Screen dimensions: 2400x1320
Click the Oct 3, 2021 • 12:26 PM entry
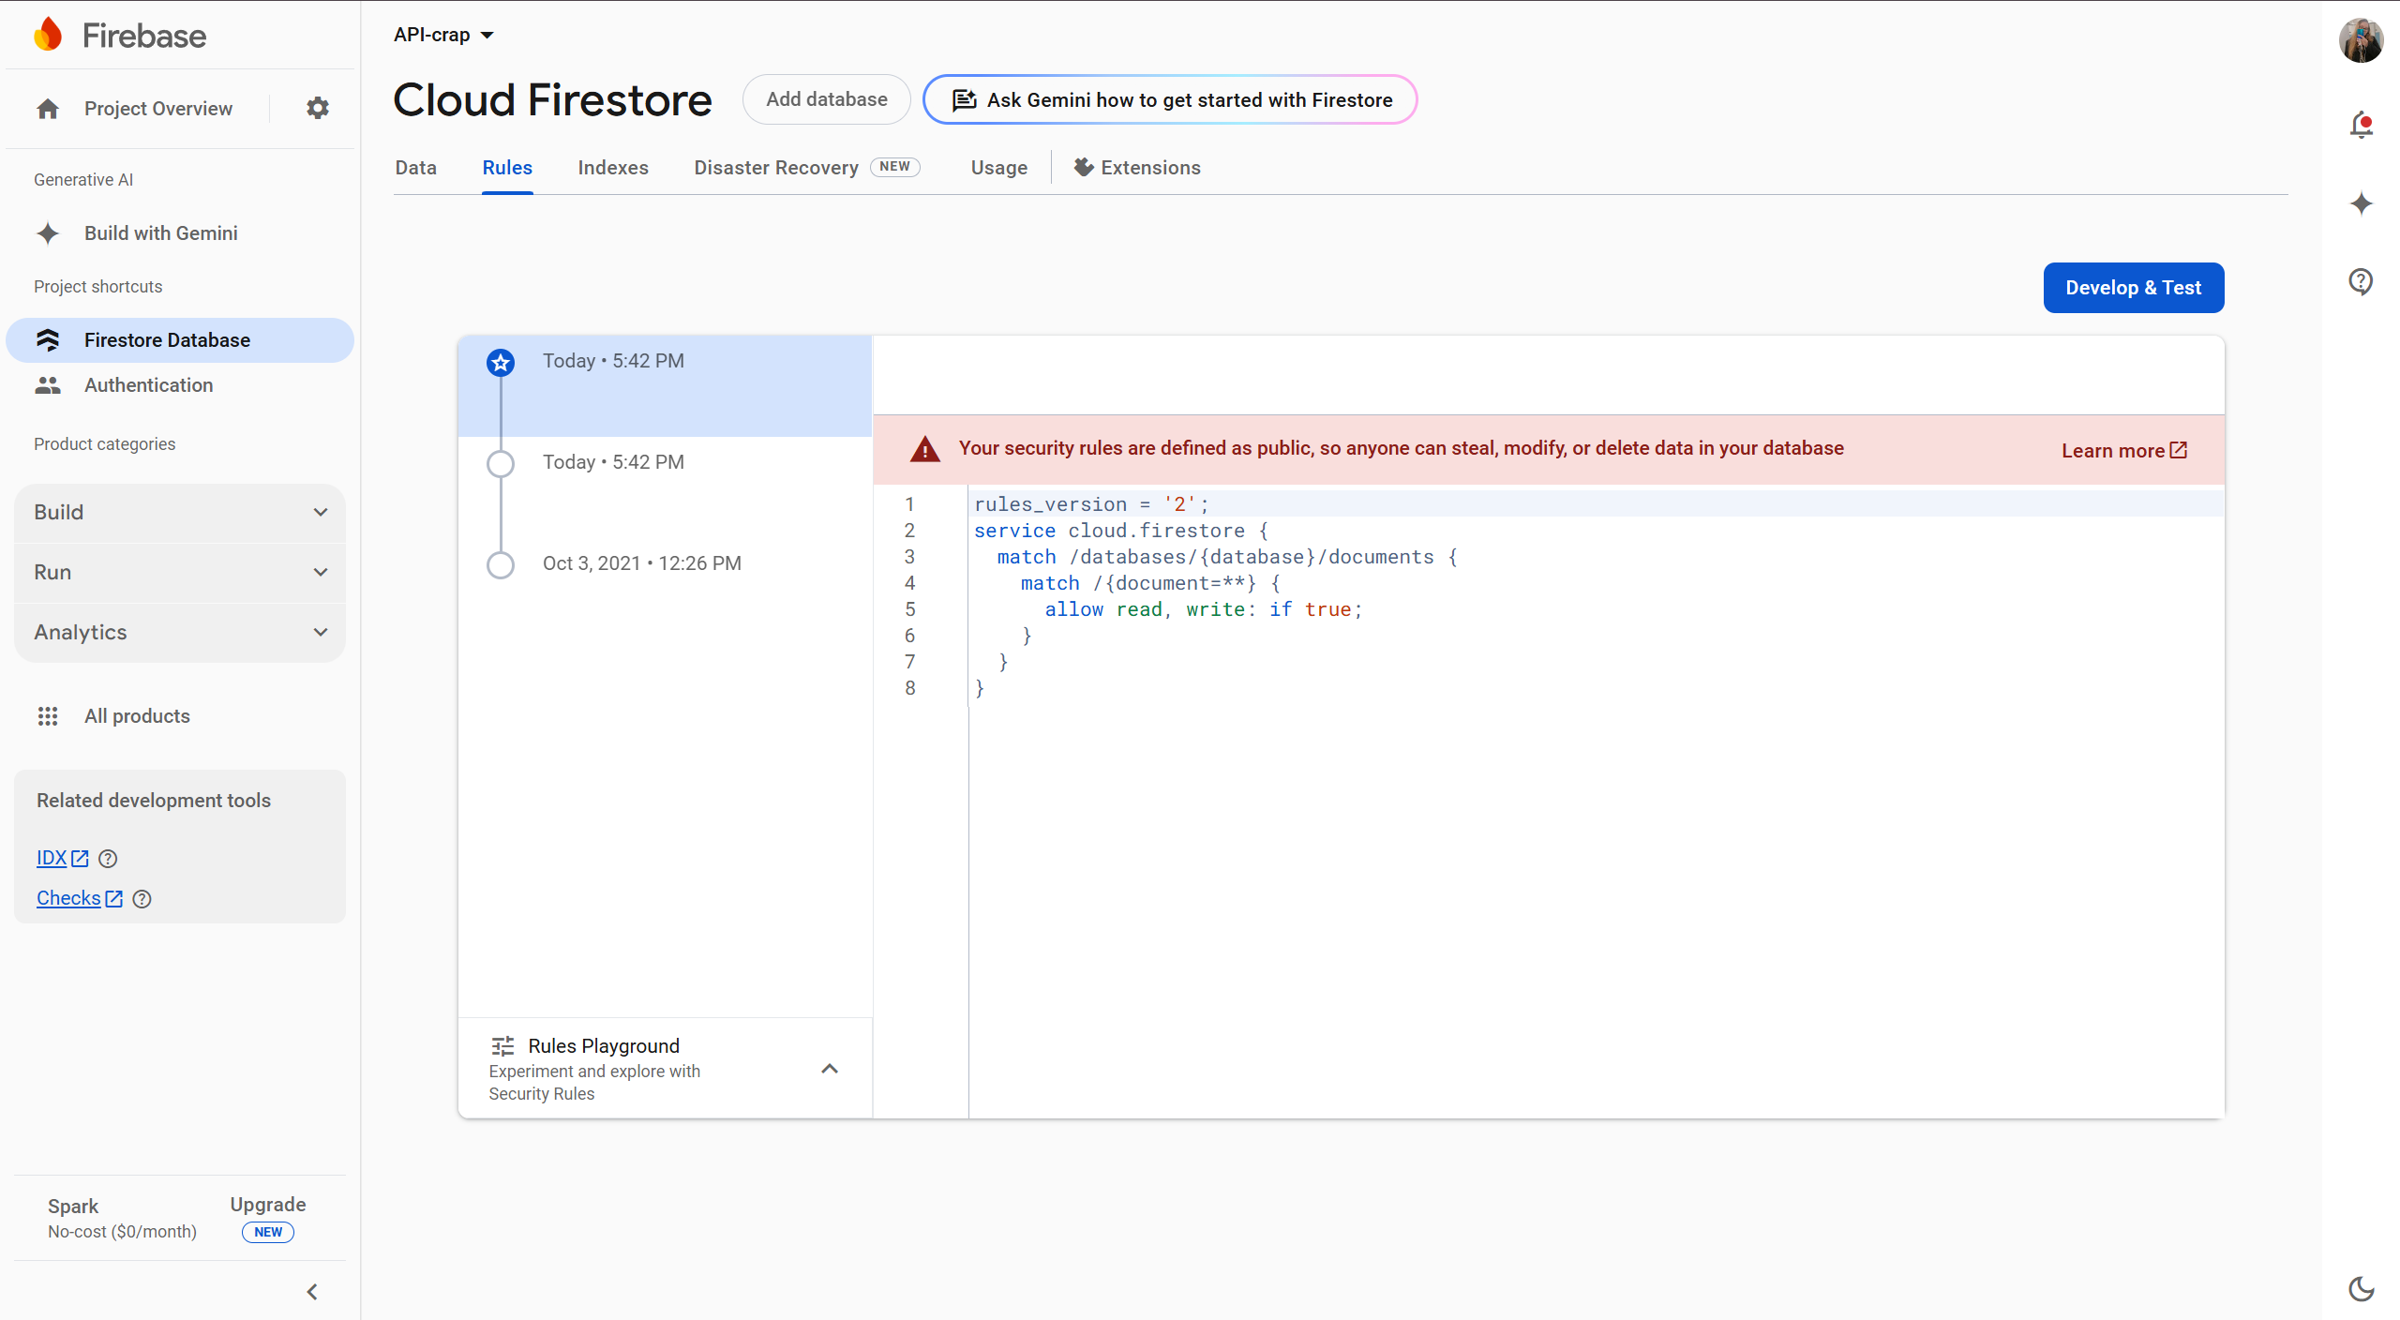click(x=642, y=563)
